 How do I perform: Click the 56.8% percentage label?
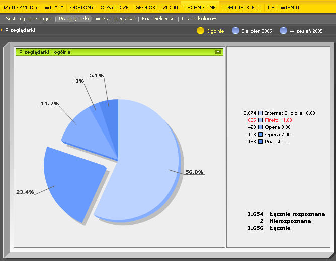pyautogui.click(x=194, y=172)
